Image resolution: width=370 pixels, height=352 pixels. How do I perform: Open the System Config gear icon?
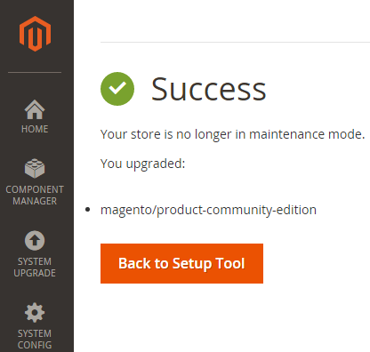35,312
